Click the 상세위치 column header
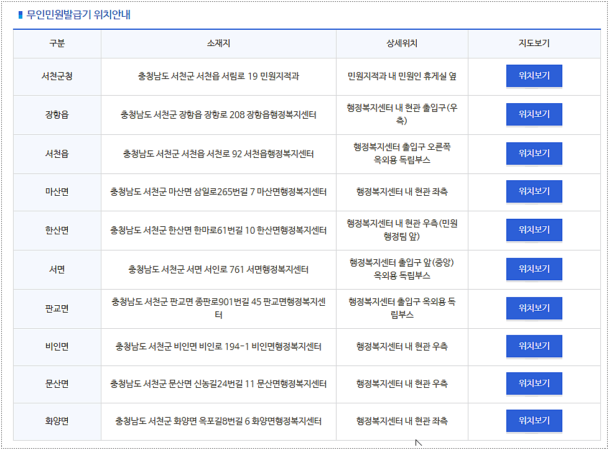The width and height of the screenshot is (609, 450). (x=402, y=44)
